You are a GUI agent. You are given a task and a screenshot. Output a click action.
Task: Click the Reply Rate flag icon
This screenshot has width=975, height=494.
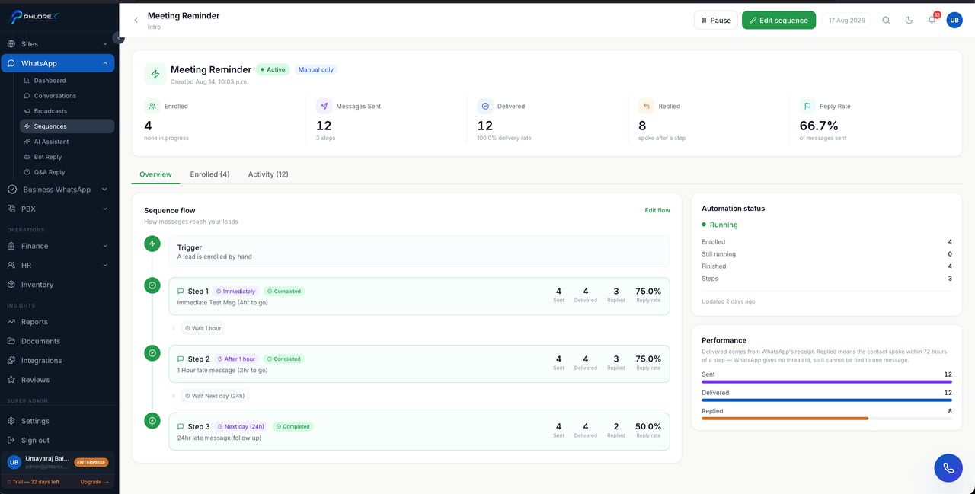click(807, 107)
